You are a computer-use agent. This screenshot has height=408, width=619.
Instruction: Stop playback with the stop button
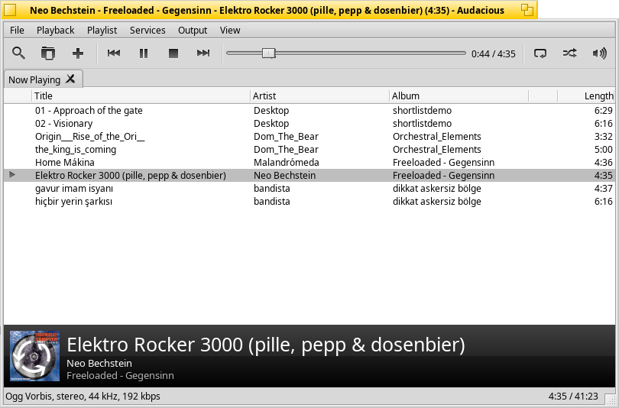tap(173, 53)
